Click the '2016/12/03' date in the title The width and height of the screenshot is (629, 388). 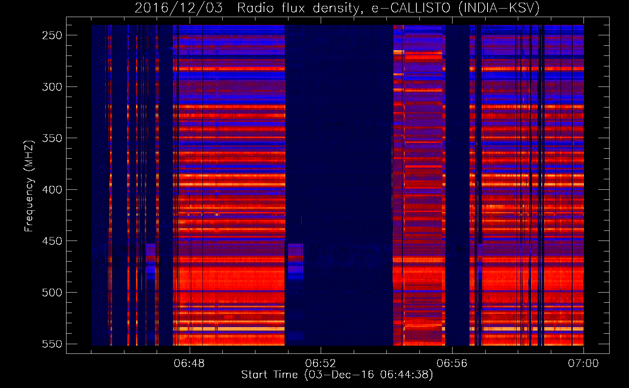coord(179,8)
